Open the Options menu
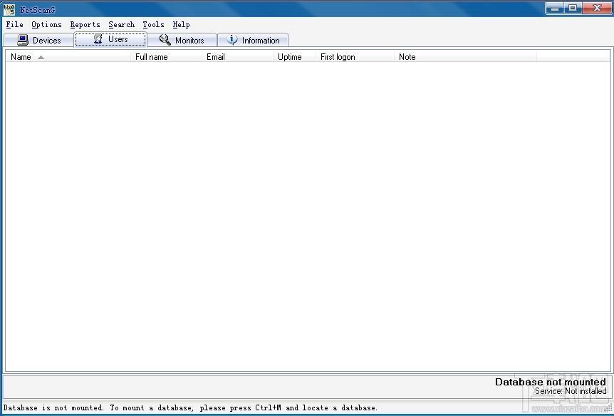Image resolution: width=614 pixels, height=416 pixels. point(46,25)
